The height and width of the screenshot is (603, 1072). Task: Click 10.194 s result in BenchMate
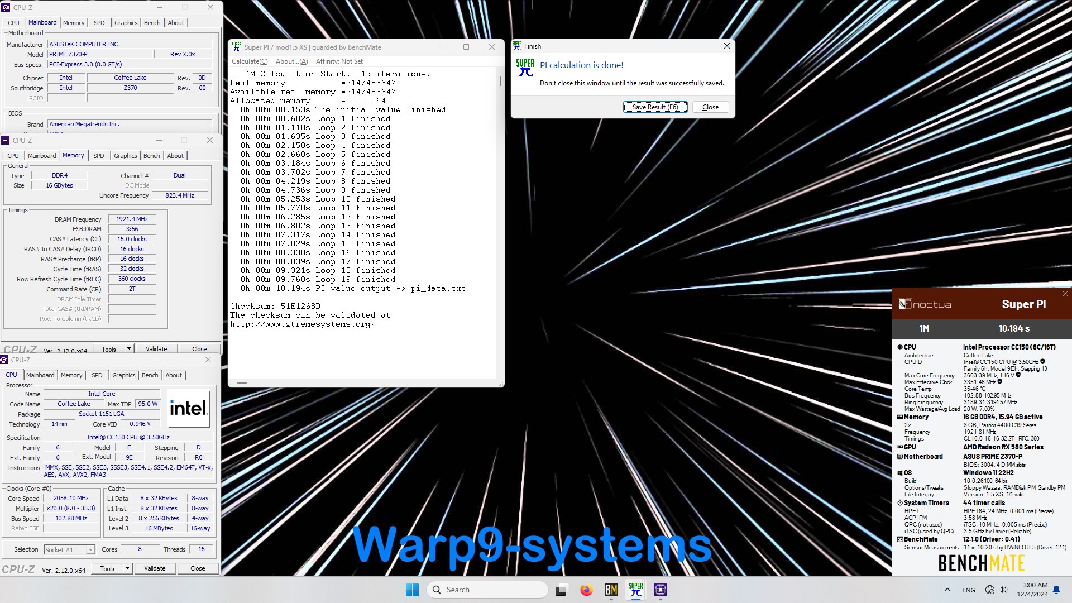(1014, 328)
